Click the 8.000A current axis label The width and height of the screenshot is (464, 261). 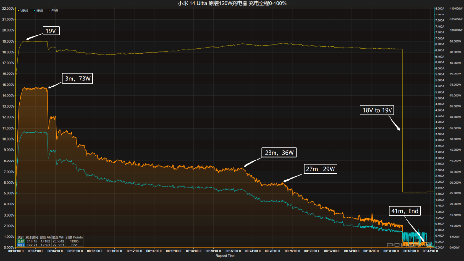(440, 9)
